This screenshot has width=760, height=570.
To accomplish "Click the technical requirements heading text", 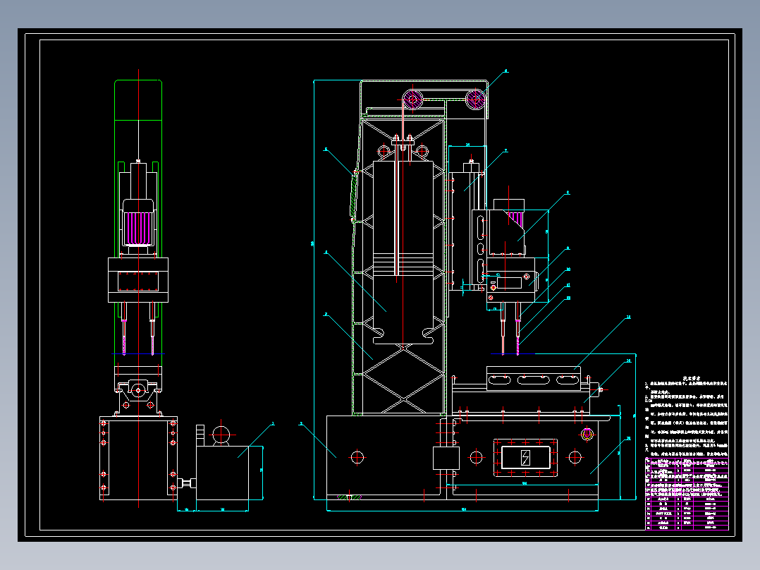I will click(692, 378).
